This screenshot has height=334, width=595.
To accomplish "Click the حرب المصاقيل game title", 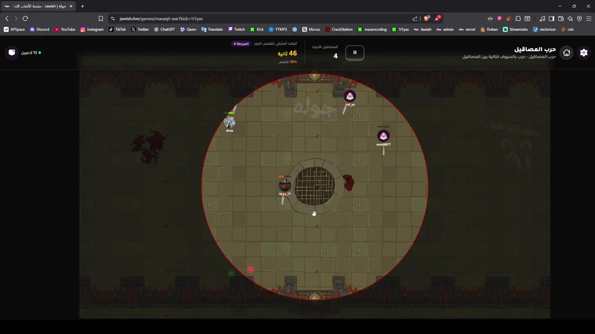I will click(x=535, y=49).
